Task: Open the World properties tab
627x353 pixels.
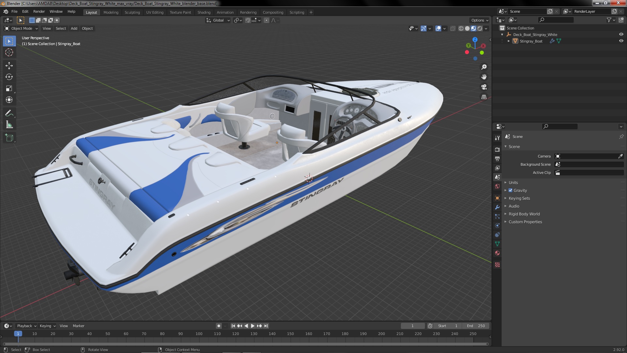Action: point(497,186)
